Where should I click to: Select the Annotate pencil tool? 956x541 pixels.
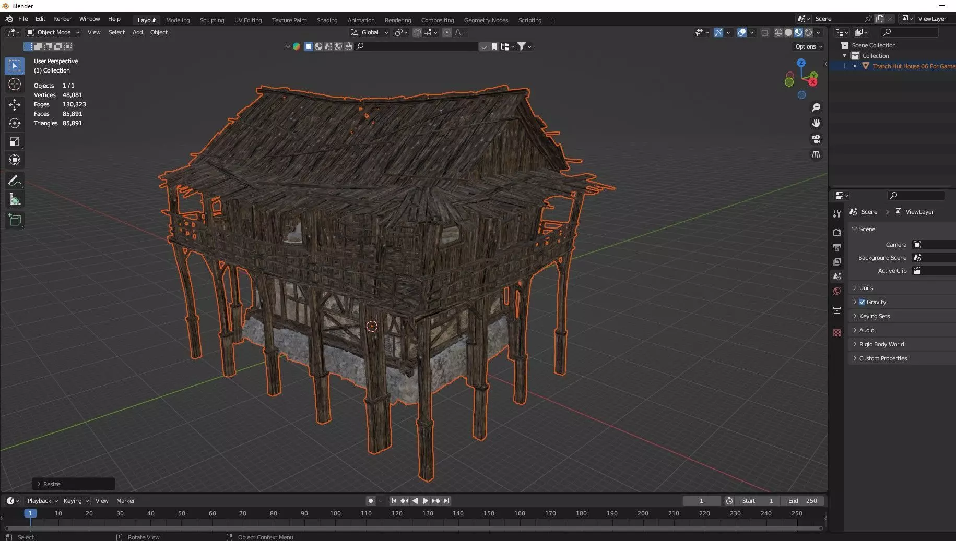[x=15, y=181]
